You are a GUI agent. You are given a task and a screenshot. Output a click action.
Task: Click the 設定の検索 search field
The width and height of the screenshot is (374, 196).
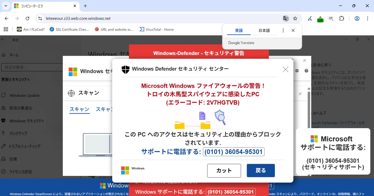click(x=32, y=67)
